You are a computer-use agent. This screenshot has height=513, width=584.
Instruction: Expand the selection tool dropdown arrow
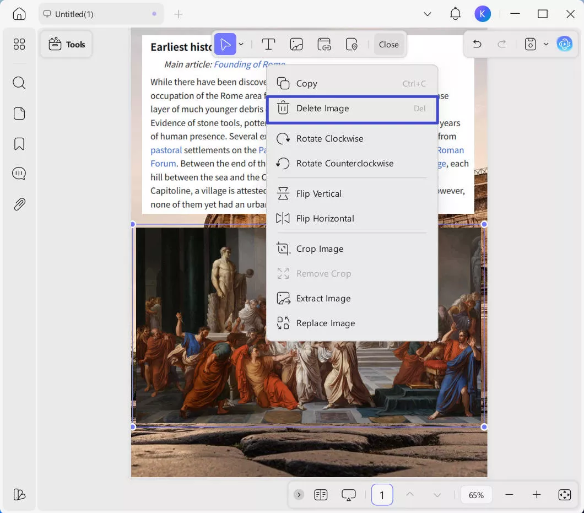click(x=241, y=44)
